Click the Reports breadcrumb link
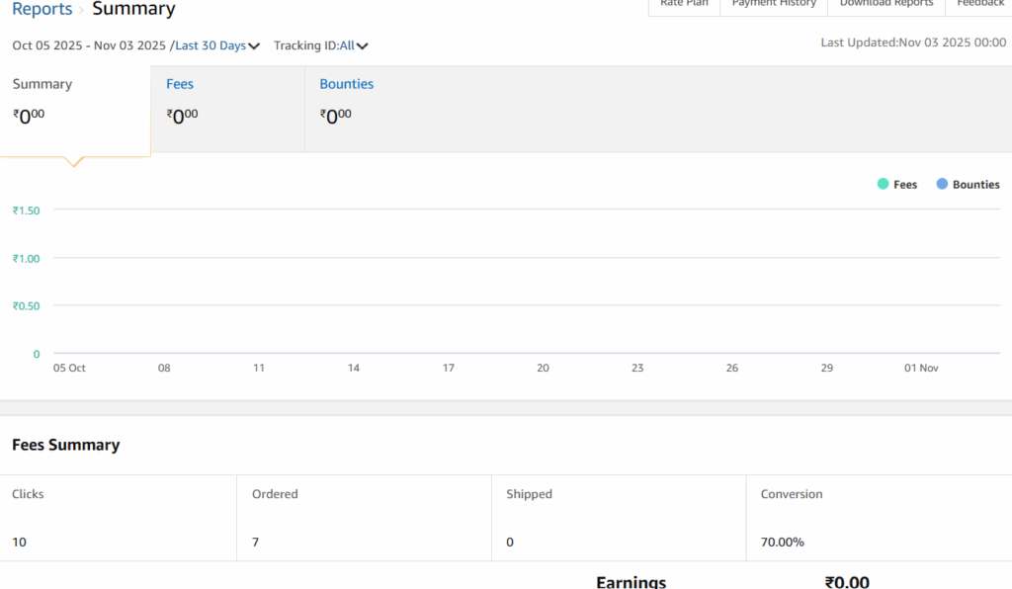The image size is (1012, 589). (42, 10)
